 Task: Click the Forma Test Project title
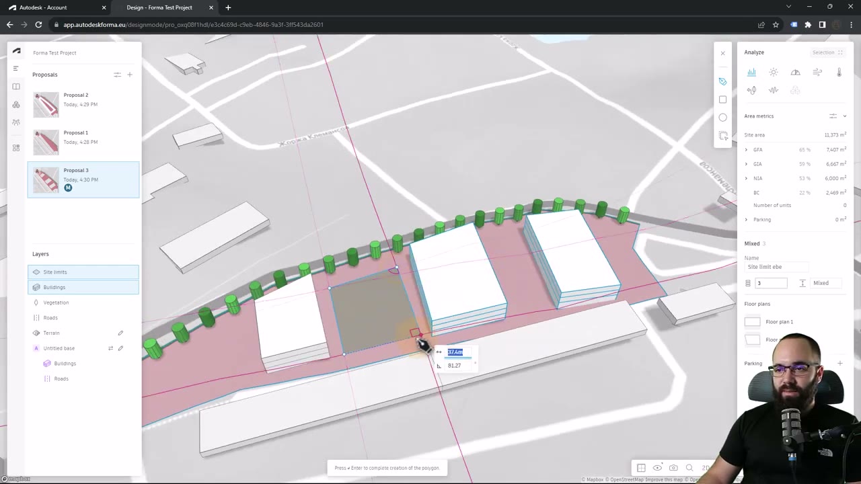(x=54, y=52)
